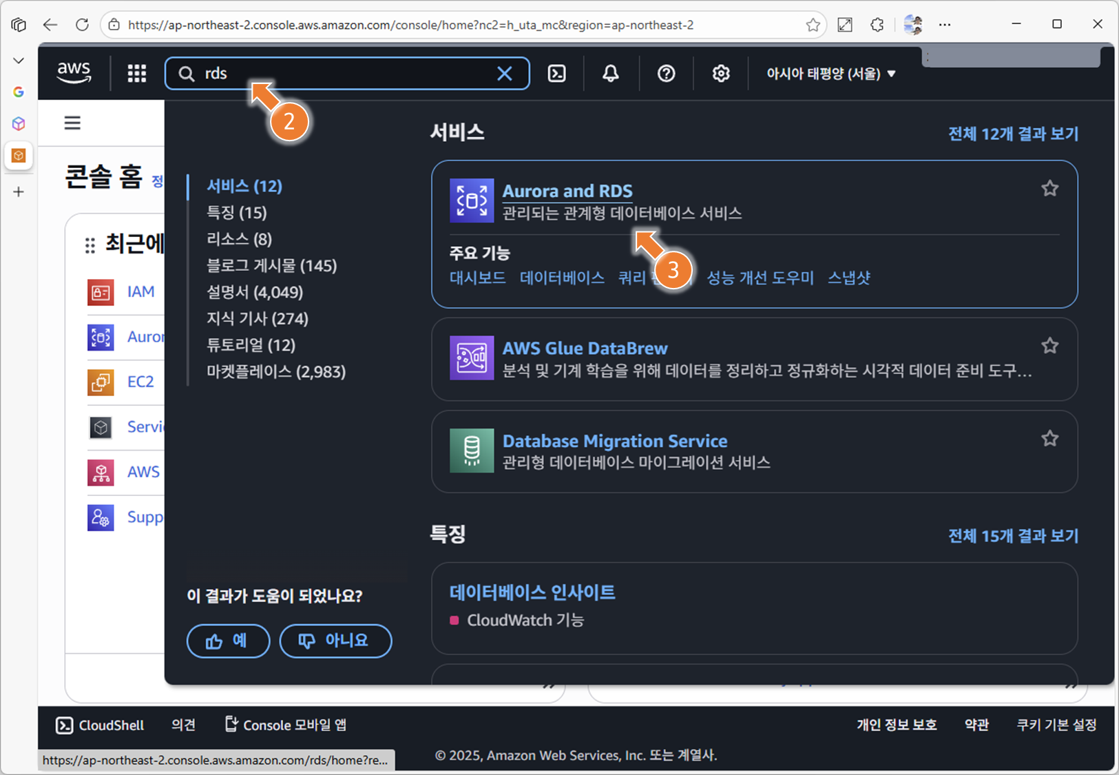Click the browser address bar URL
The width and height of the screenshot is (1119, 775).
(410, 25)
